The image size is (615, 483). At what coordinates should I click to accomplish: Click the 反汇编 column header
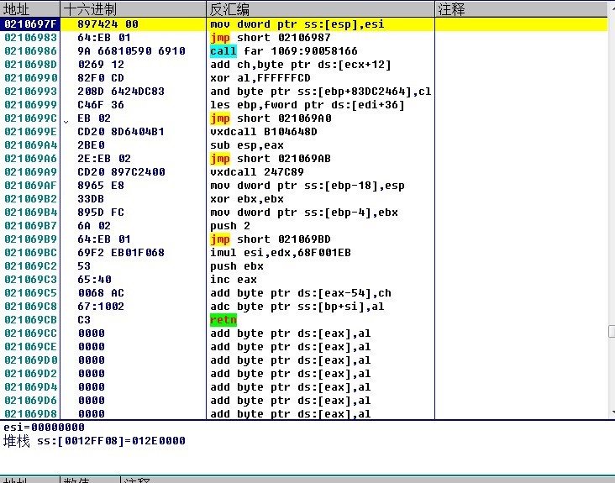tap(320, 8)
